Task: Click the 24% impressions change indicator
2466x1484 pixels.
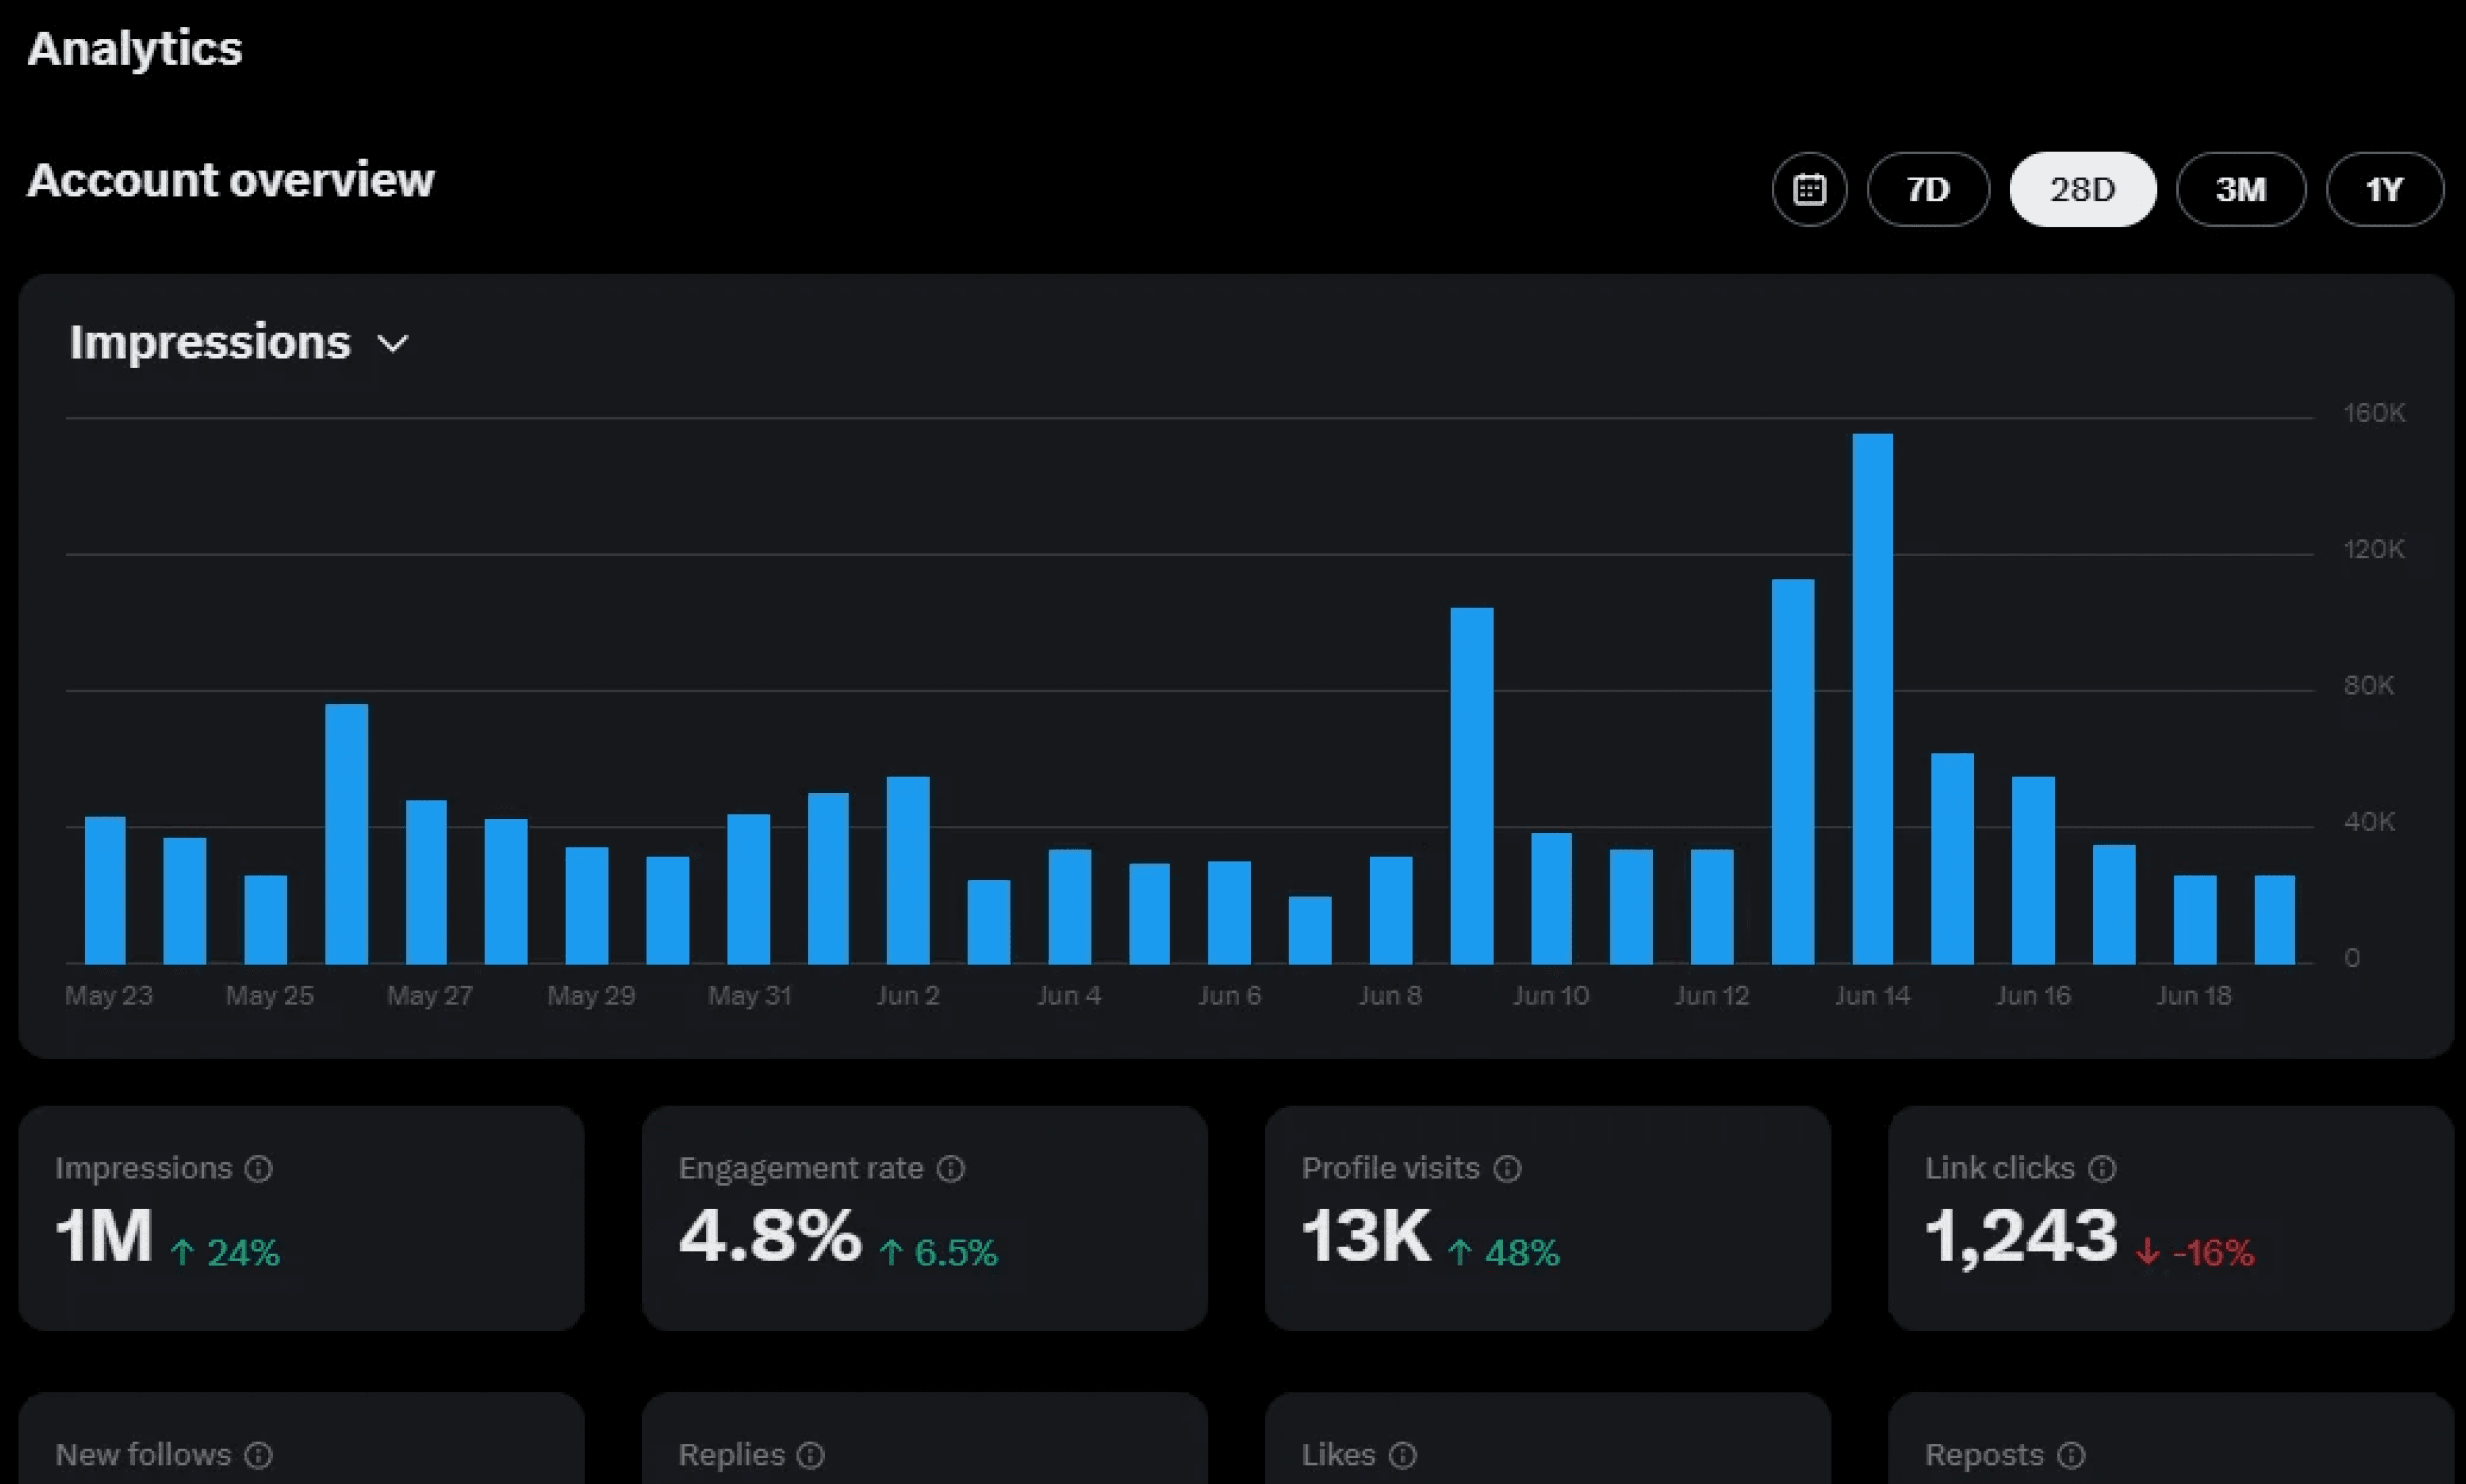Action: 224,1252
